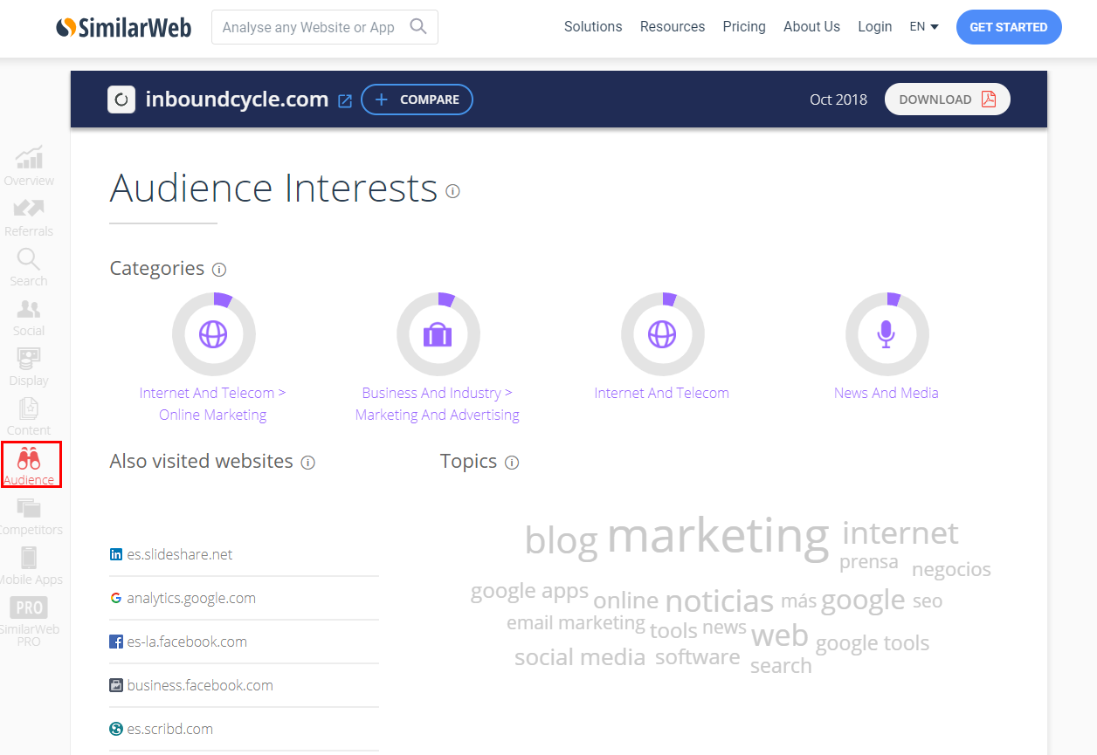This screenshot has height=755, width=1097.
Task: Click the inboundcycle.com favicon icon
Action: tap(121, 100)
